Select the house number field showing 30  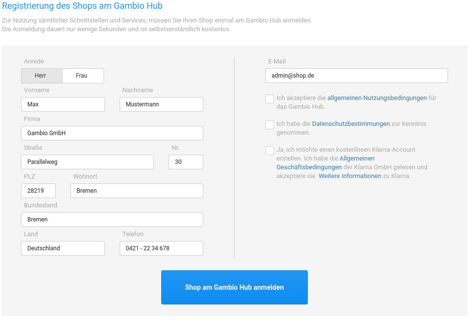(x=186, y=162)
